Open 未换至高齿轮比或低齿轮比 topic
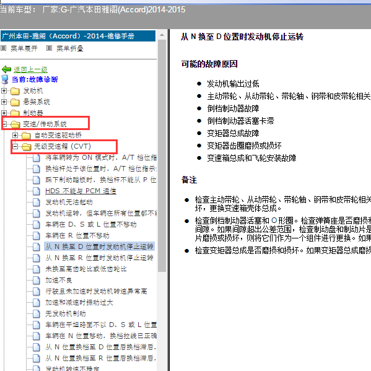Viewport: 371px width, 371px height. (x=86, y=269)
